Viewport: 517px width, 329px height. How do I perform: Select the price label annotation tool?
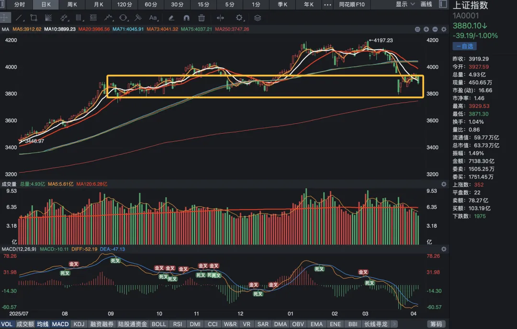pos(94,18)
